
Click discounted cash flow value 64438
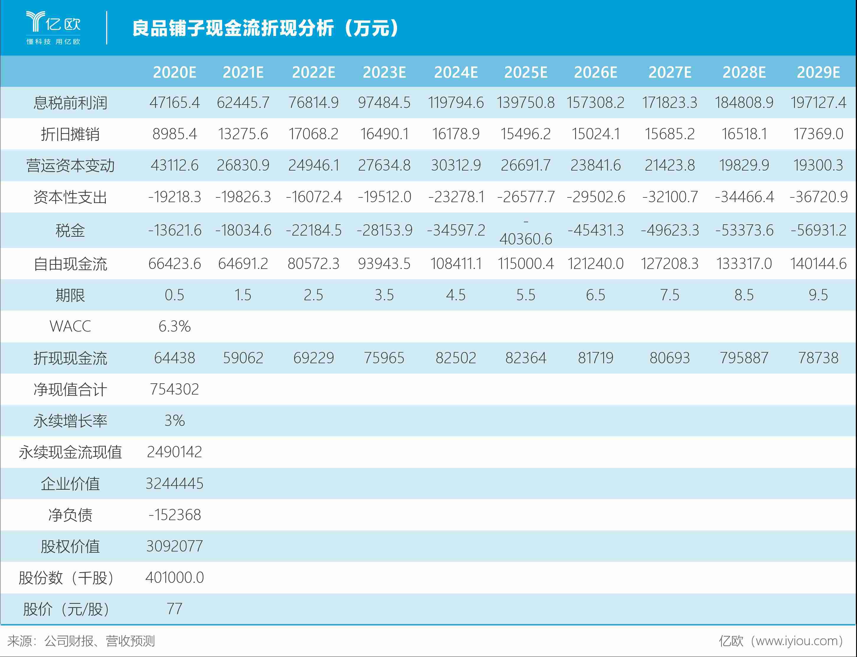pos(174,358)
